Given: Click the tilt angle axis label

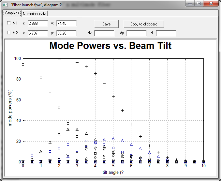Looking at the screenshot, I should coord(113,173).
